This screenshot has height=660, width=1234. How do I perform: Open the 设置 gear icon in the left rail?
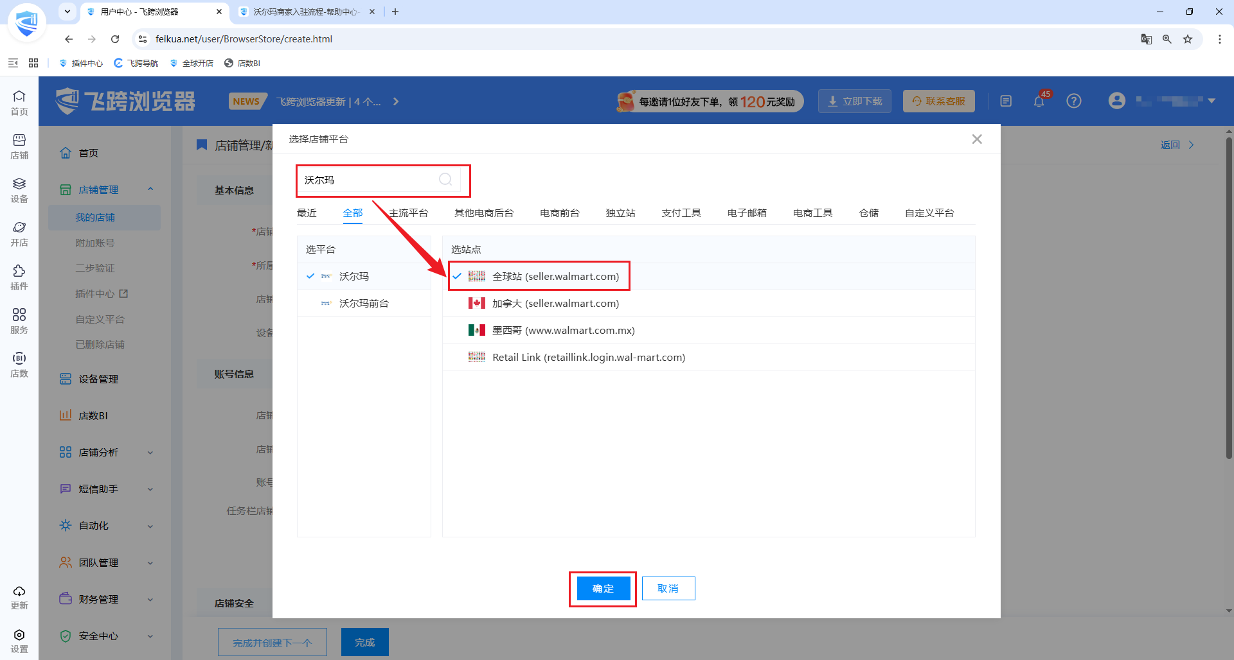[19, 641]
